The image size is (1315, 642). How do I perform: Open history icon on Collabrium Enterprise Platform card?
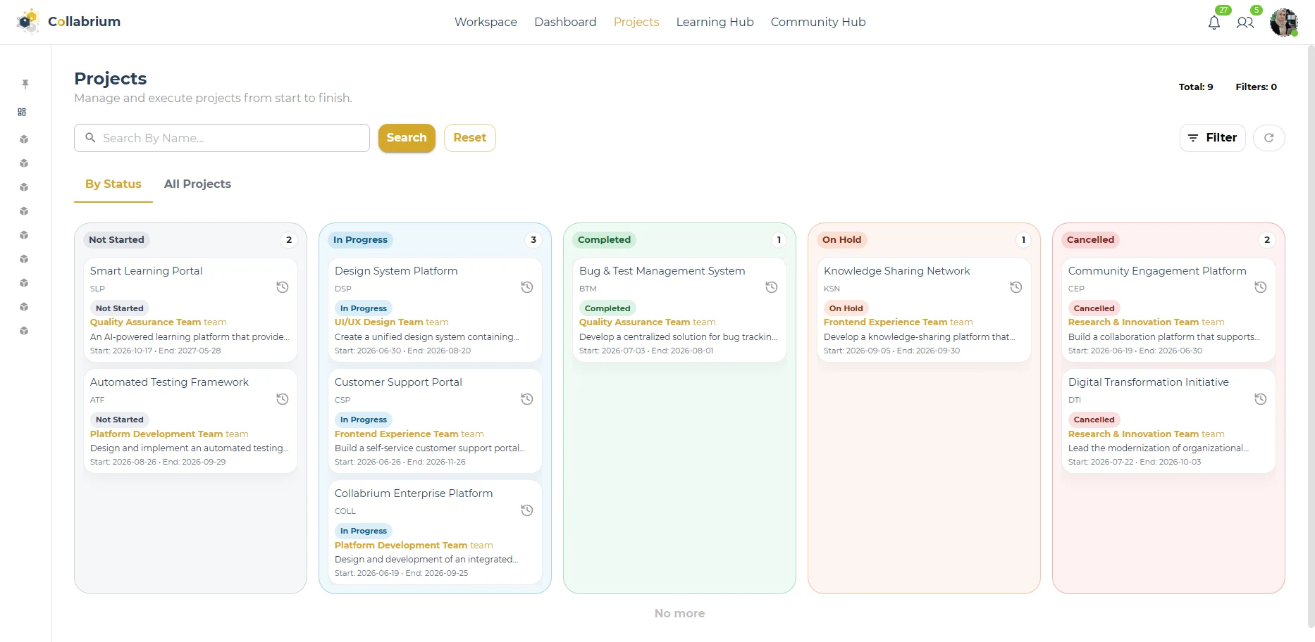coord(527,510)
